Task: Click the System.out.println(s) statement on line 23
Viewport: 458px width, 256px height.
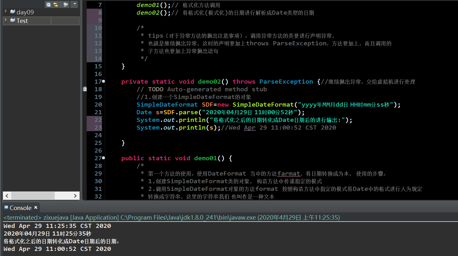Action: tap(179, 128)
